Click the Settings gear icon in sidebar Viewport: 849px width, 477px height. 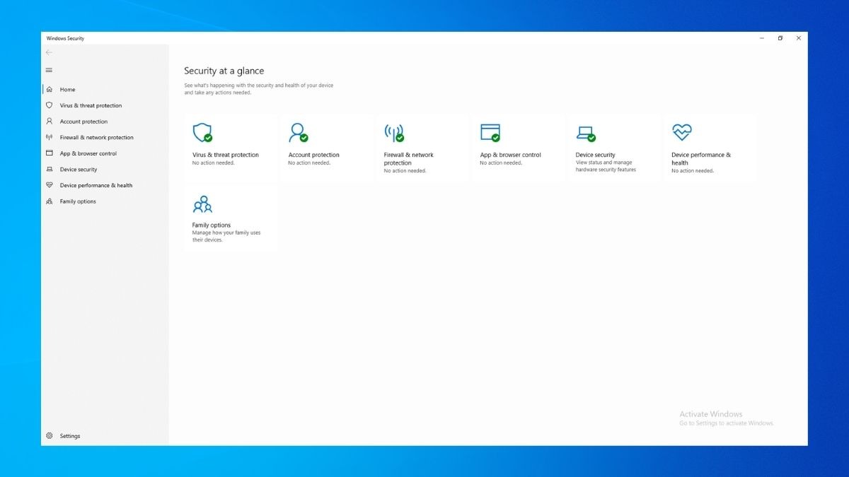click(x=49, y=436)
